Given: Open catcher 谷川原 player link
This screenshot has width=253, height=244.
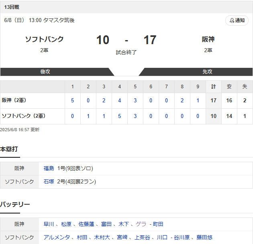Looking at the screenshot, I should (x=182, y=238).
